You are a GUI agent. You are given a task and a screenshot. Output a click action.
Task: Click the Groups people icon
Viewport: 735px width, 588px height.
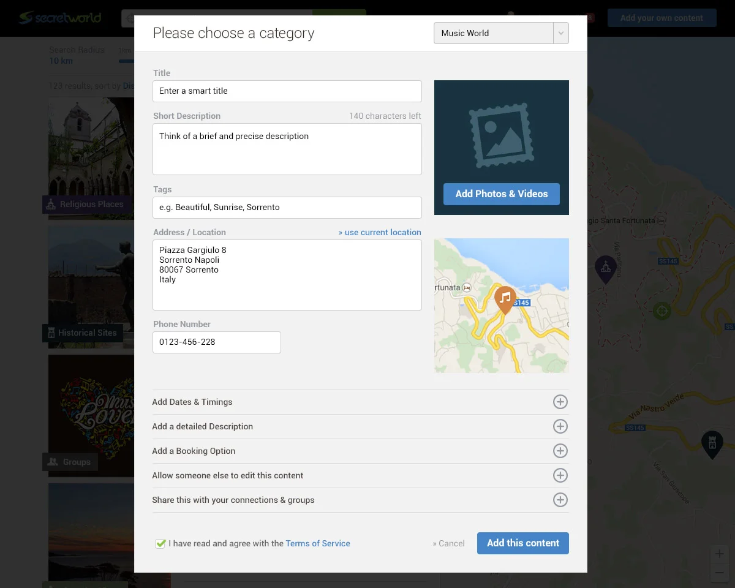coord(53,462)
